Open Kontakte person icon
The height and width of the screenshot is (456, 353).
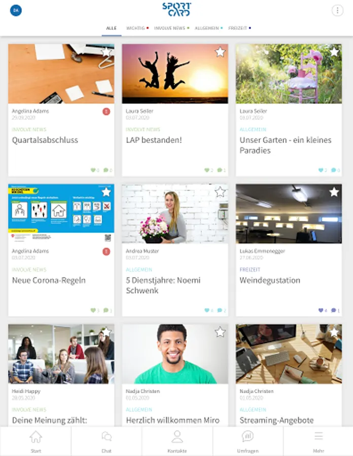click(177, 437)
